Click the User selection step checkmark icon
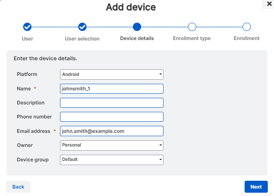The image size is (274, 196). point(82,27)
